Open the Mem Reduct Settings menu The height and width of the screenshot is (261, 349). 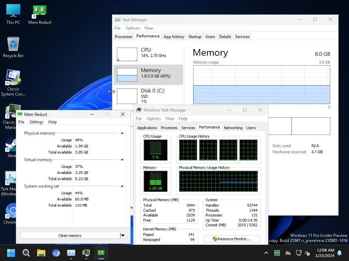click(36, 122)
